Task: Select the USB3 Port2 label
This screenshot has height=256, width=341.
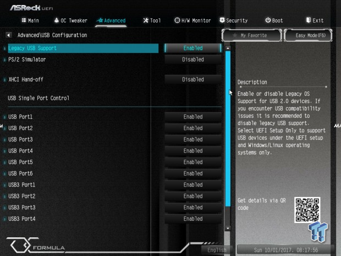Action: pos(22,196)
